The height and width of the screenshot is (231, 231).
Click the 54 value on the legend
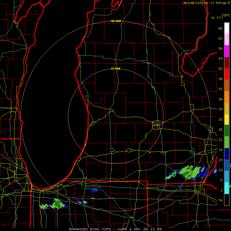tap(220, 59)
